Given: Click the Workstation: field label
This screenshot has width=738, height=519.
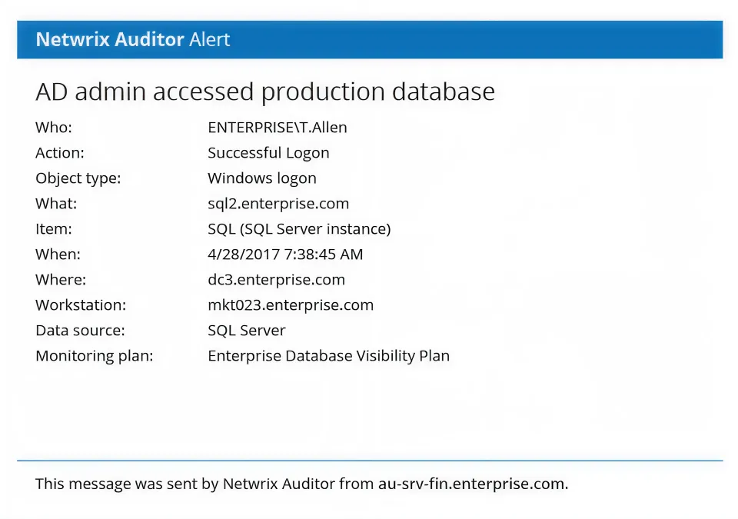Looking at the screenshot, I should (x=81, y=305).
